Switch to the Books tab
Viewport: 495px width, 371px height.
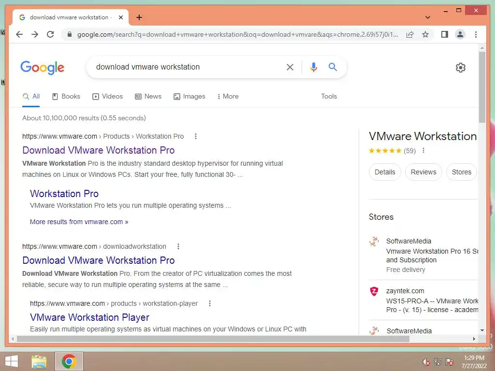coord(66,97)
